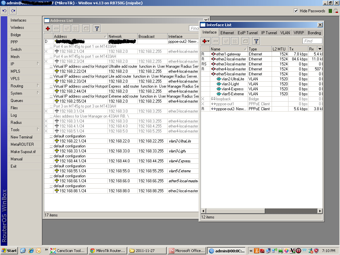Click the Find field in Interface List
The height and width of the screenshot is (255, 340).
(312, 41)
